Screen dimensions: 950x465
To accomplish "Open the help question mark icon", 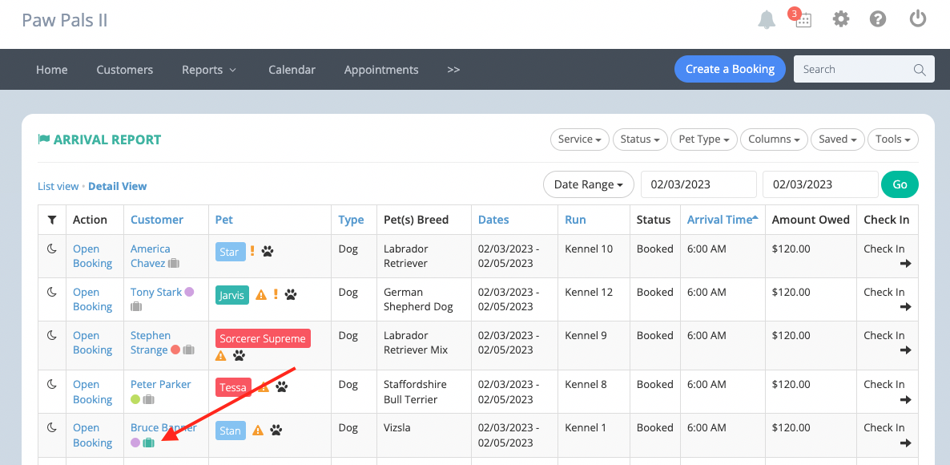I will [x=877, y=19].
